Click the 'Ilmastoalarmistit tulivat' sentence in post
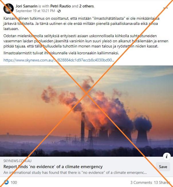Viewport: 173px width, 187px height. [x=61, y=53]
